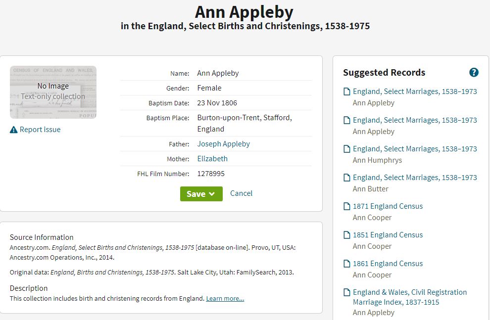Viewport: 490px width, 320px height.
Task: Open England & Wales Civil Registration Marriage Index
Action: tap(410, 297)
